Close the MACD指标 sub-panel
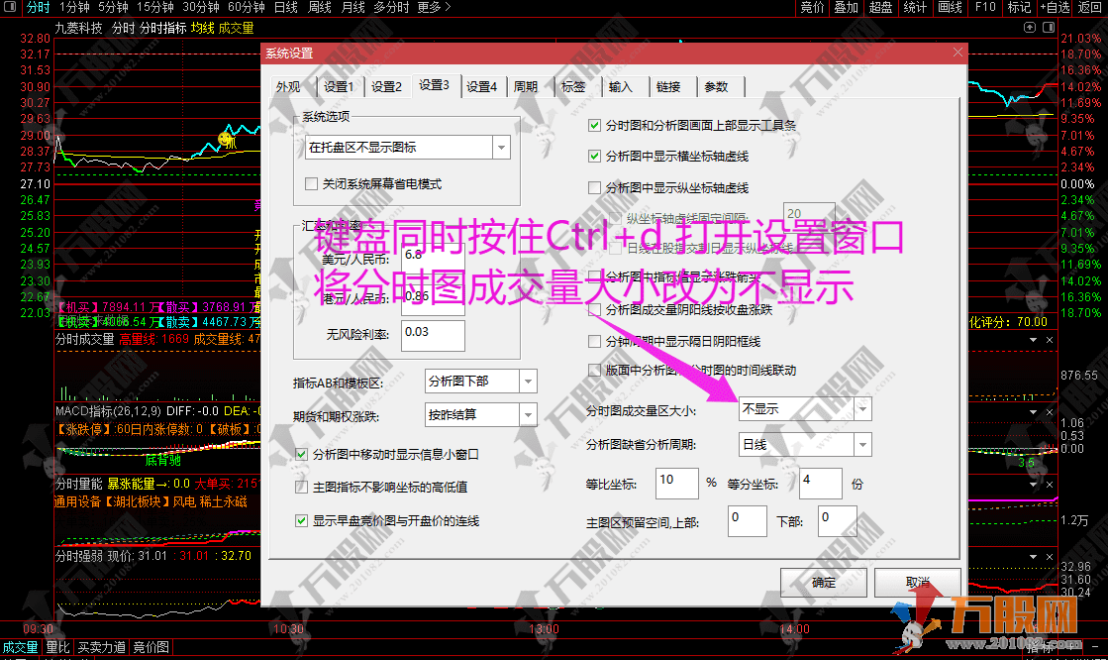The width and height of the screenshot is (1108, 660). coord(1050,411)
